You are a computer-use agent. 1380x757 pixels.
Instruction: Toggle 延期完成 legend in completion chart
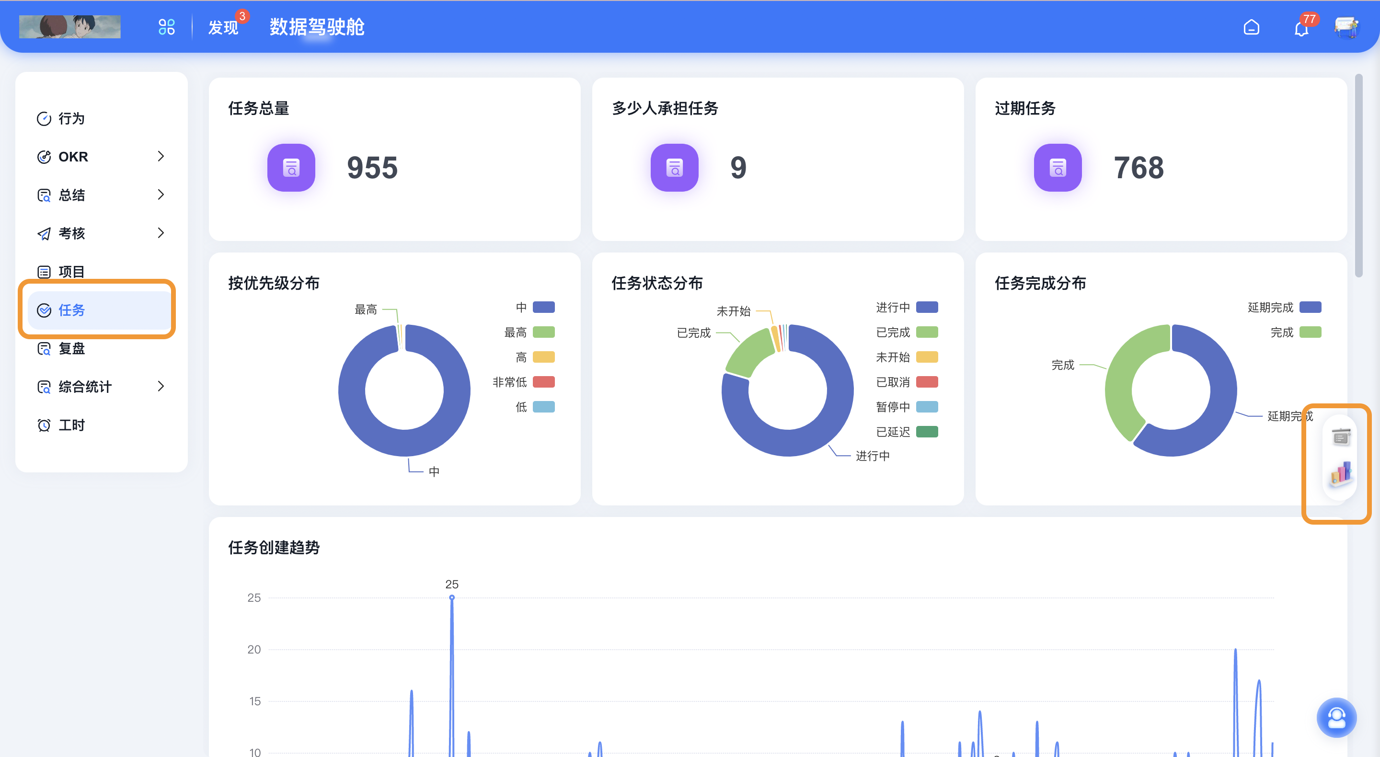1284,307
